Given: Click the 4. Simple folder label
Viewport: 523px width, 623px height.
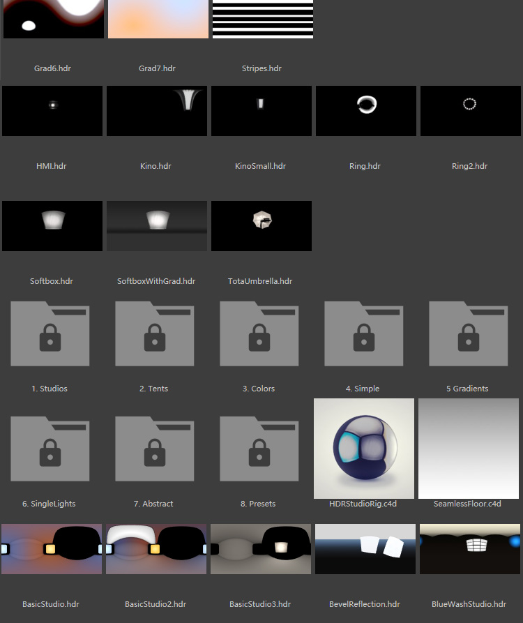Looking at the screenshot, I should pos(363,389).
